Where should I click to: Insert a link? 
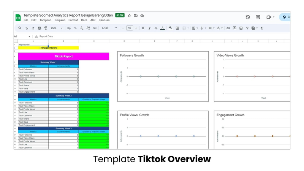pos(228,28)
